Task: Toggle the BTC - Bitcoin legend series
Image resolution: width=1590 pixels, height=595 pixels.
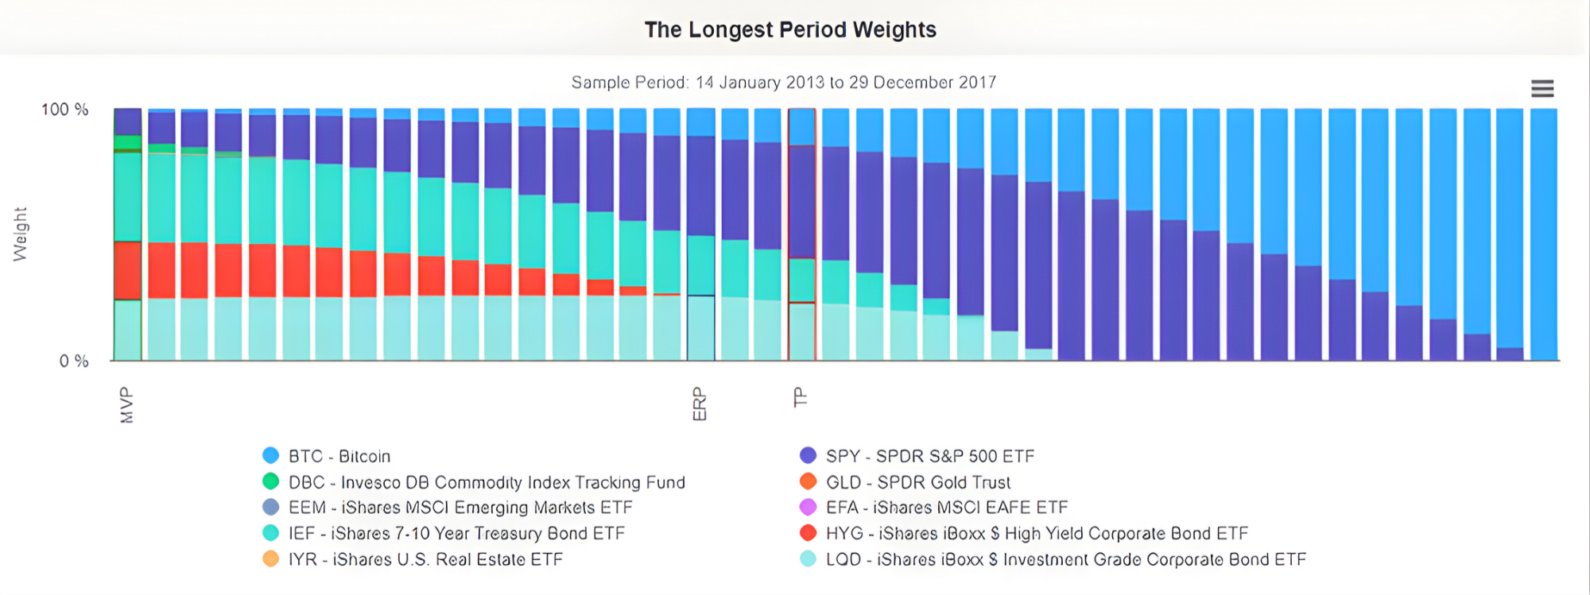Action: (x=339, y=456)
